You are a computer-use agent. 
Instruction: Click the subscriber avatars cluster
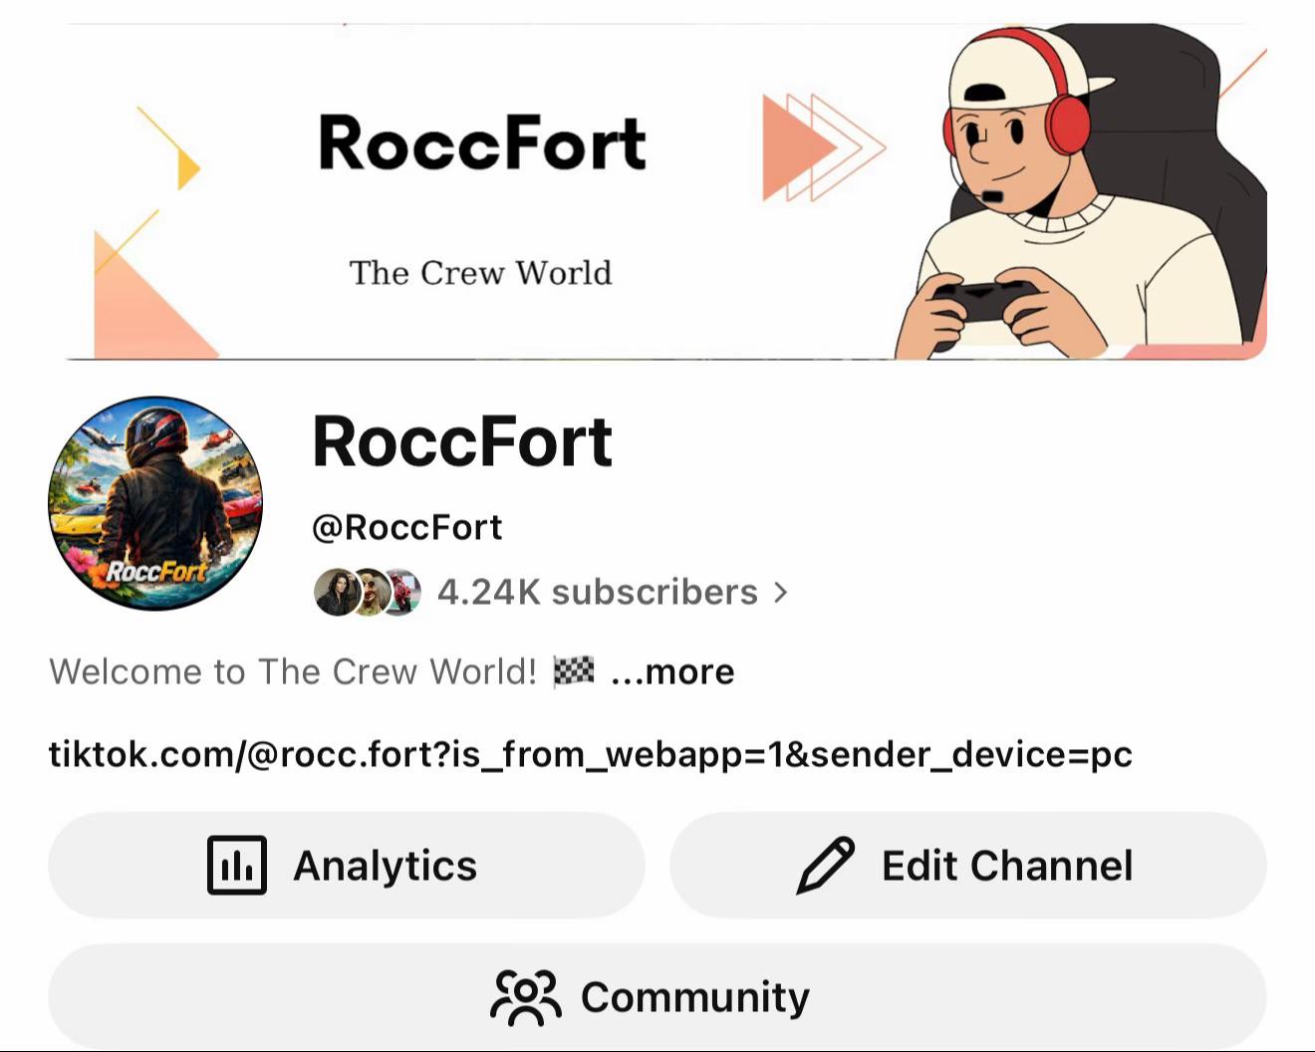pos(368,593)
